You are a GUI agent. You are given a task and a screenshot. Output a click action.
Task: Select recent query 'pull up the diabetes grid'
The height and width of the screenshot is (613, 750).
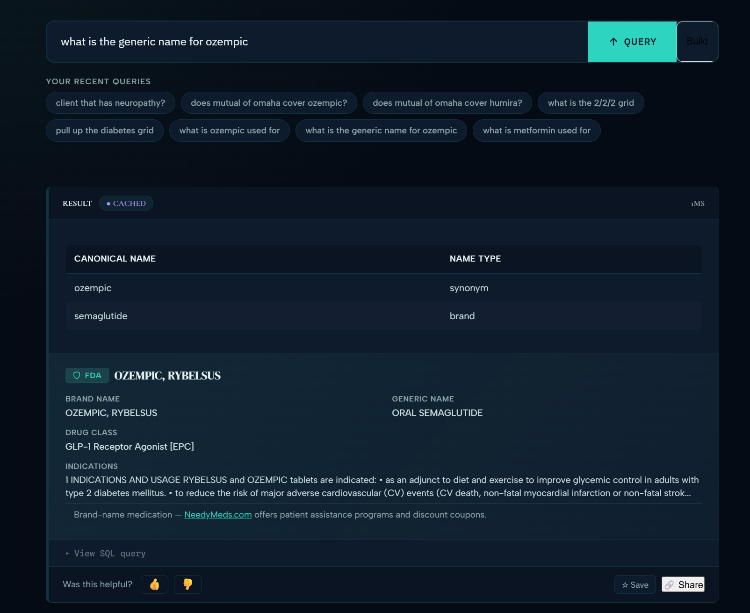[x=105, y=131]
